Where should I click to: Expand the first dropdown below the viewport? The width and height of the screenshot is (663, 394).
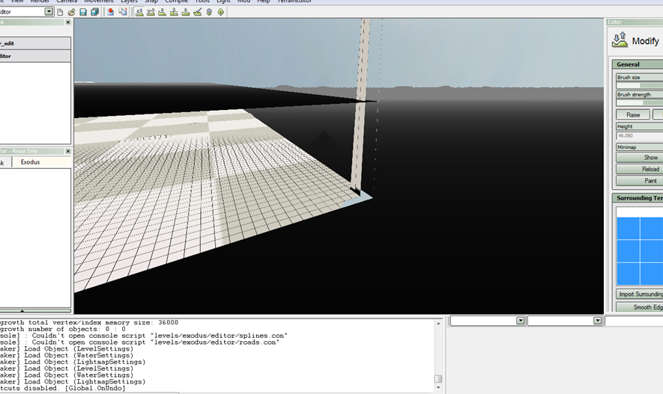click(520, 321)
